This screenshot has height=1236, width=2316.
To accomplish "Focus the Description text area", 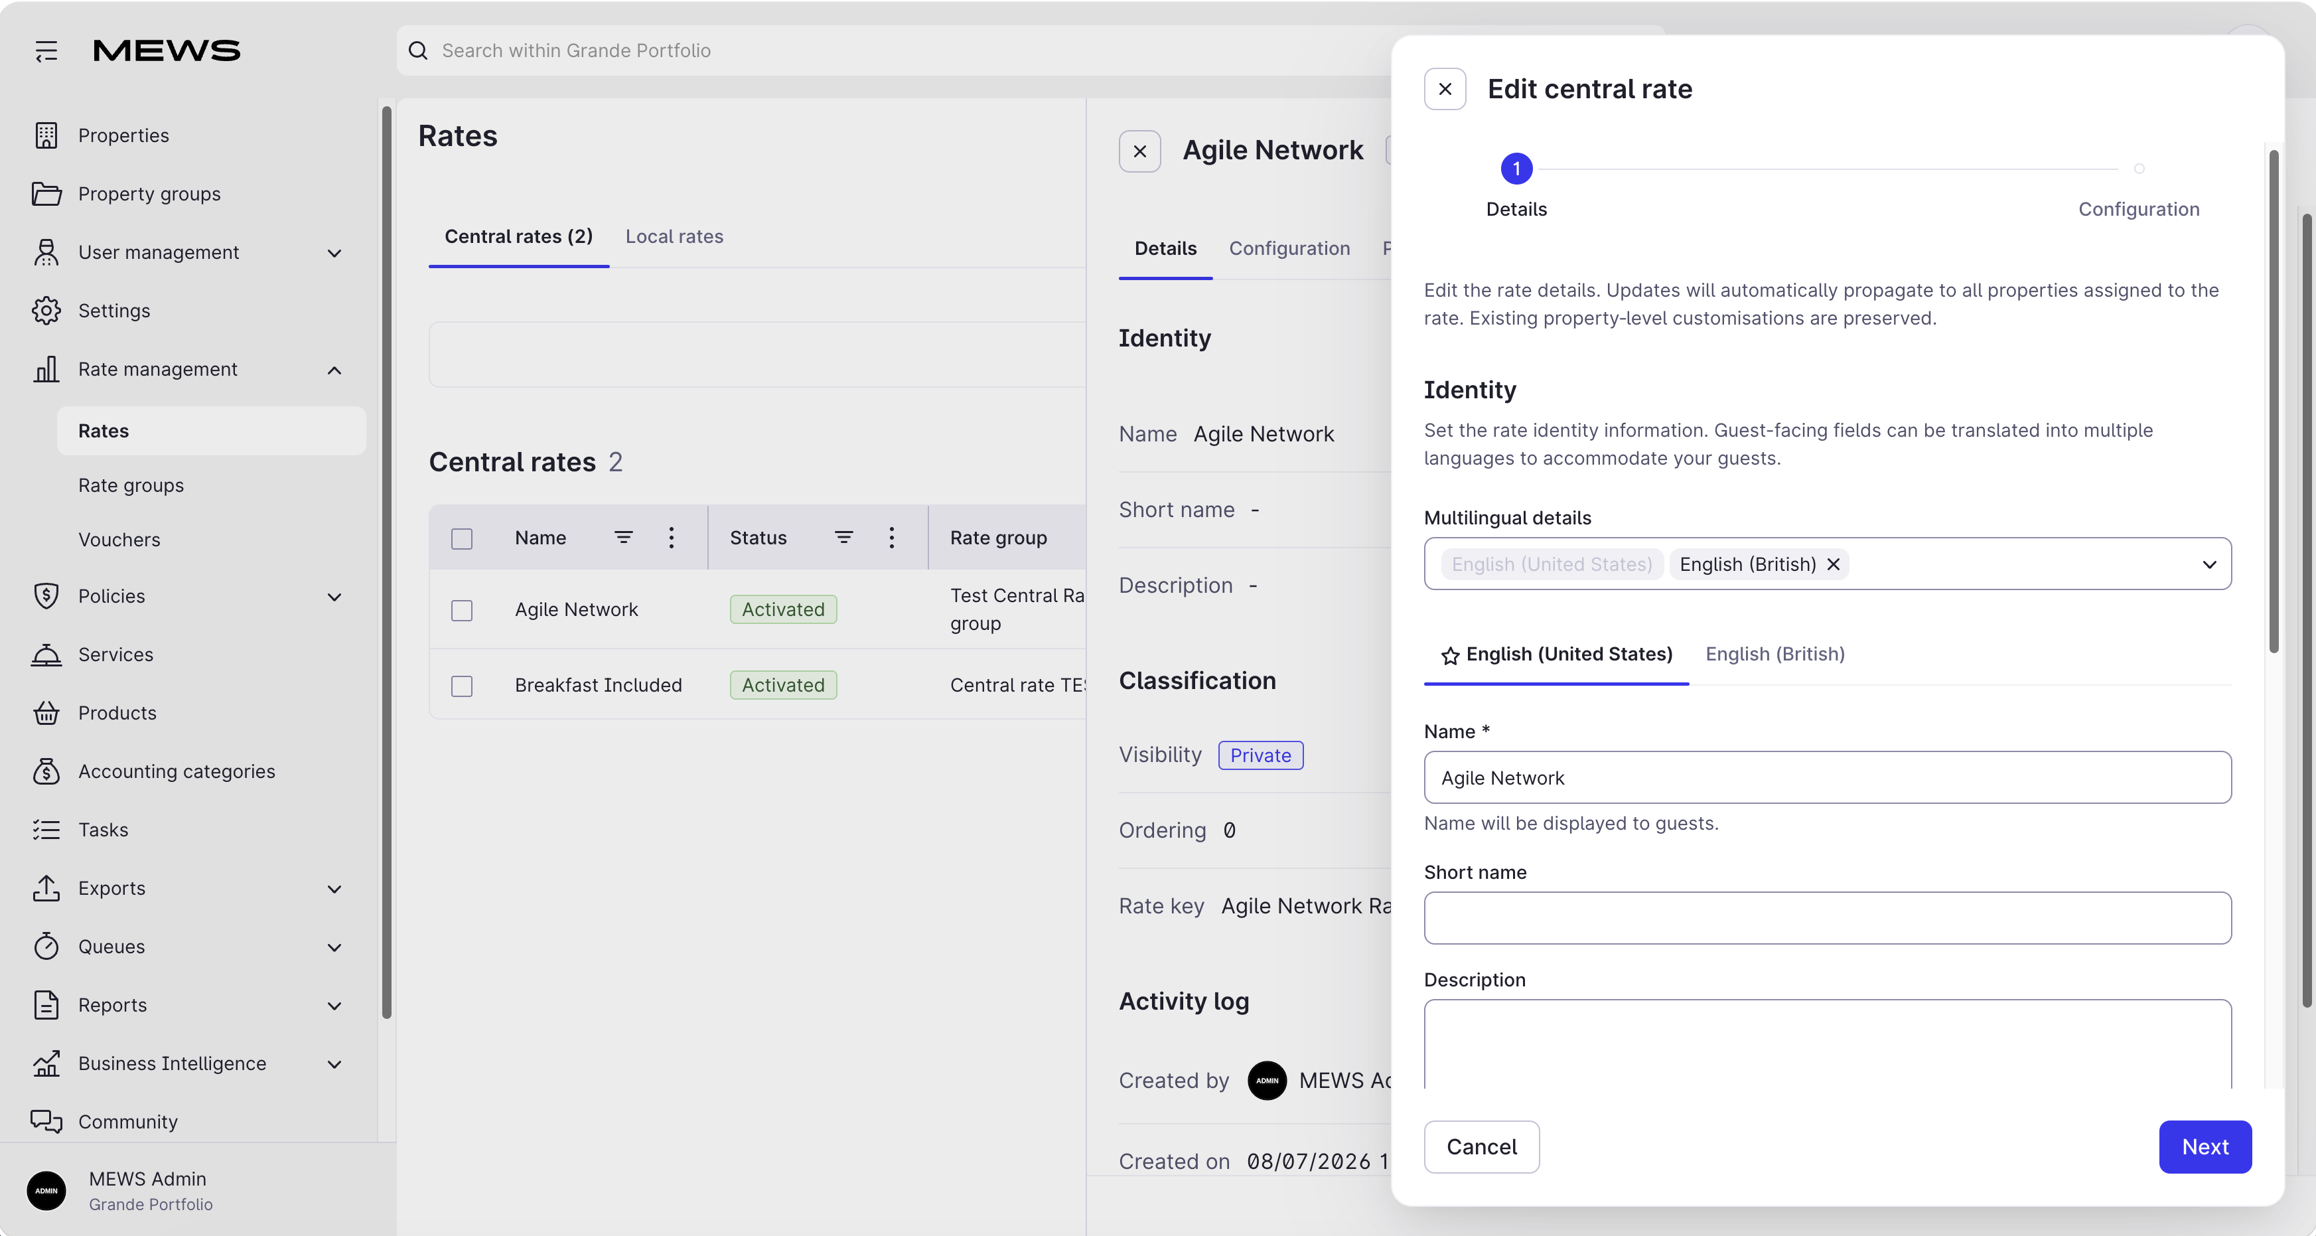I will [x=1827, y=1043].
